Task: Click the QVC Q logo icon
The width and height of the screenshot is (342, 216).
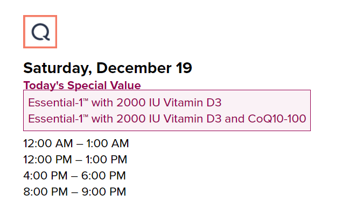Action: pos(40,32)
